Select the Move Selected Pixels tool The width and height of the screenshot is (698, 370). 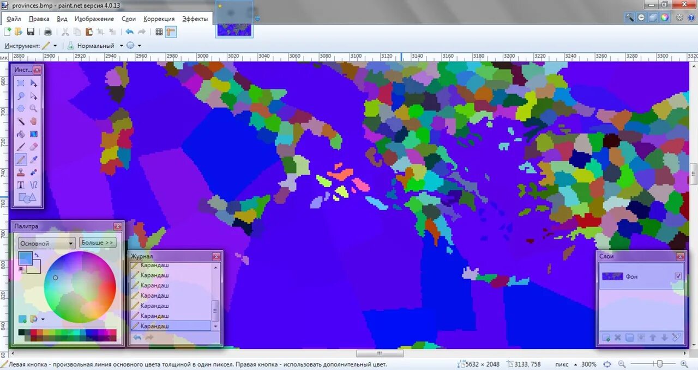click(34, 83)
